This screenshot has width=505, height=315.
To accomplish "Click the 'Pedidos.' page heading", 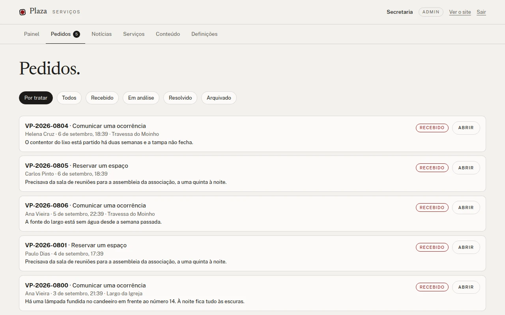I will [50, 69].
